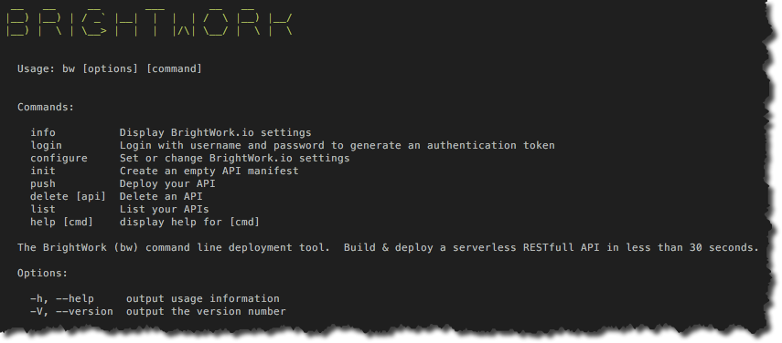Click 'Create an empty API manifest' text
The width and height of the screenshot is (782, 343).
[x=209, y=171]
